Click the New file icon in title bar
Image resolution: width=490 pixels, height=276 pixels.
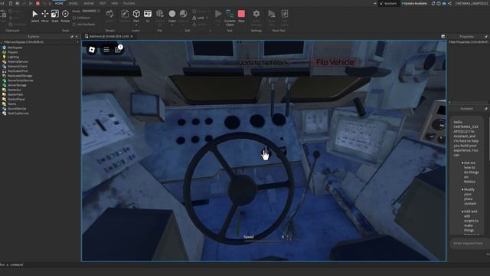click(10, 3)
